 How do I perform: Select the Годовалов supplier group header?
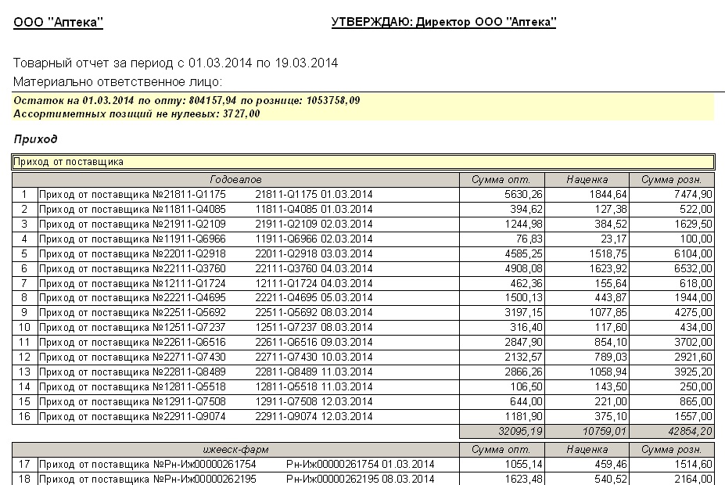[235, 180]
